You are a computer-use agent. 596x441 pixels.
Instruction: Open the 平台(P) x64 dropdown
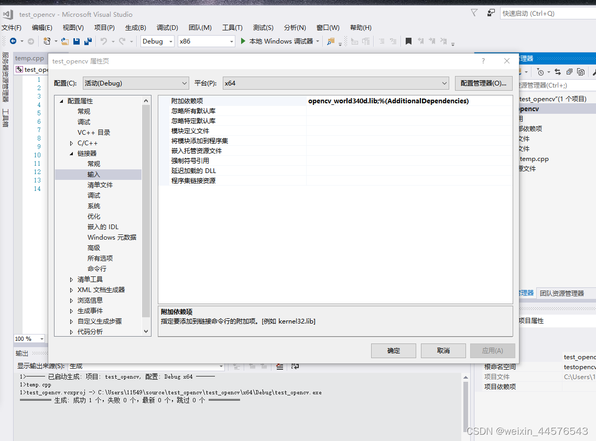pos(335,83)
